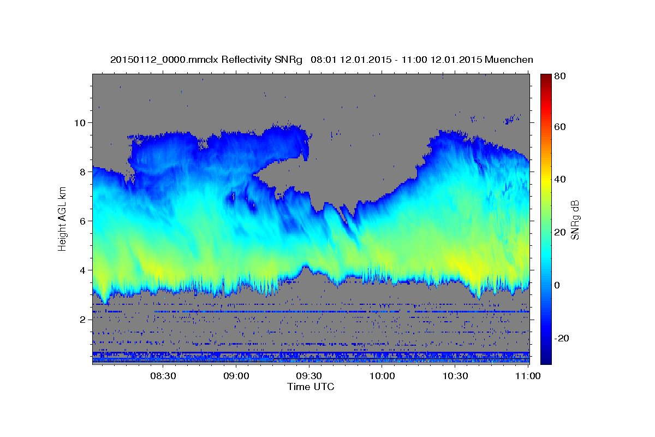
Task: Click the plot title starting '20150112_0000.mmclx Reflectivity SNRg'
Action: tap(321, 60)
